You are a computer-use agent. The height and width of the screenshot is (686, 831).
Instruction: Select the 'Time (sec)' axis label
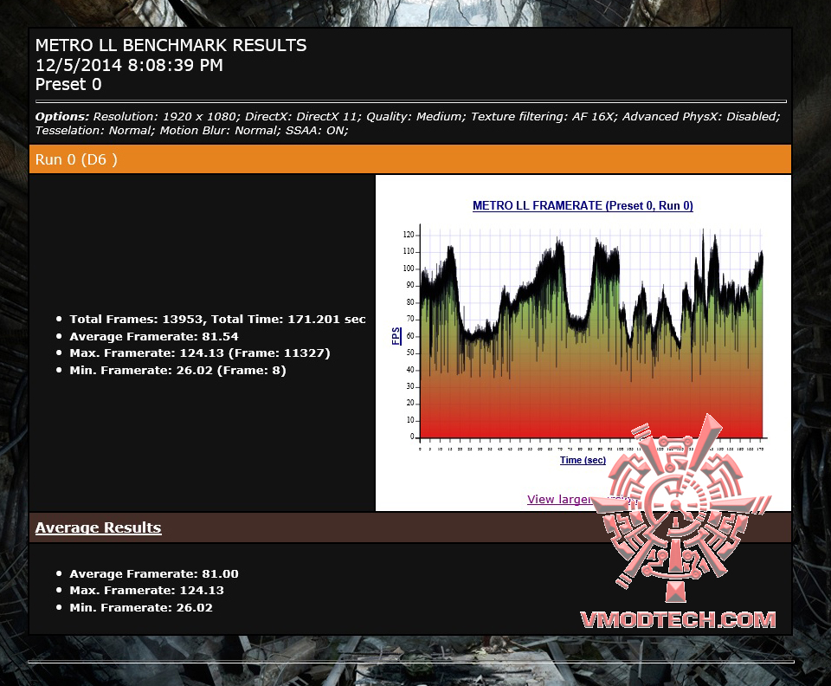(x=583, y=460)
